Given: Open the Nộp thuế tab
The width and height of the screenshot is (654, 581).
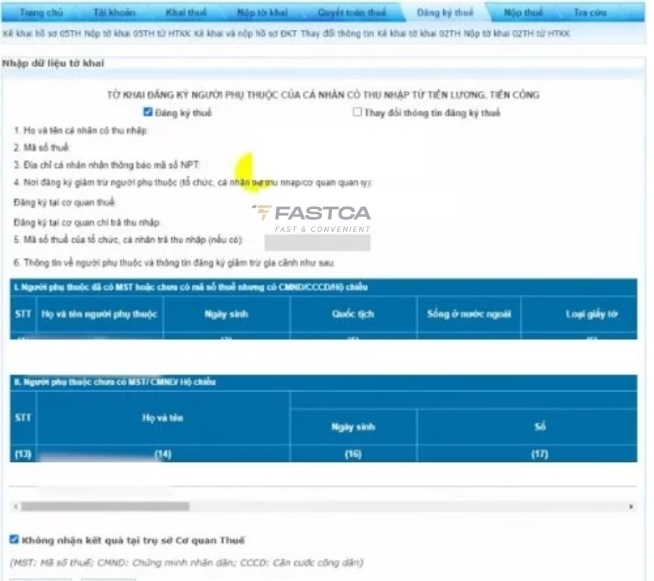Looking at the screenshot, I should pyautogui.click(x=523, y=13).
